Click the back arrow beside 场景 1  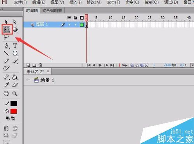28,80
